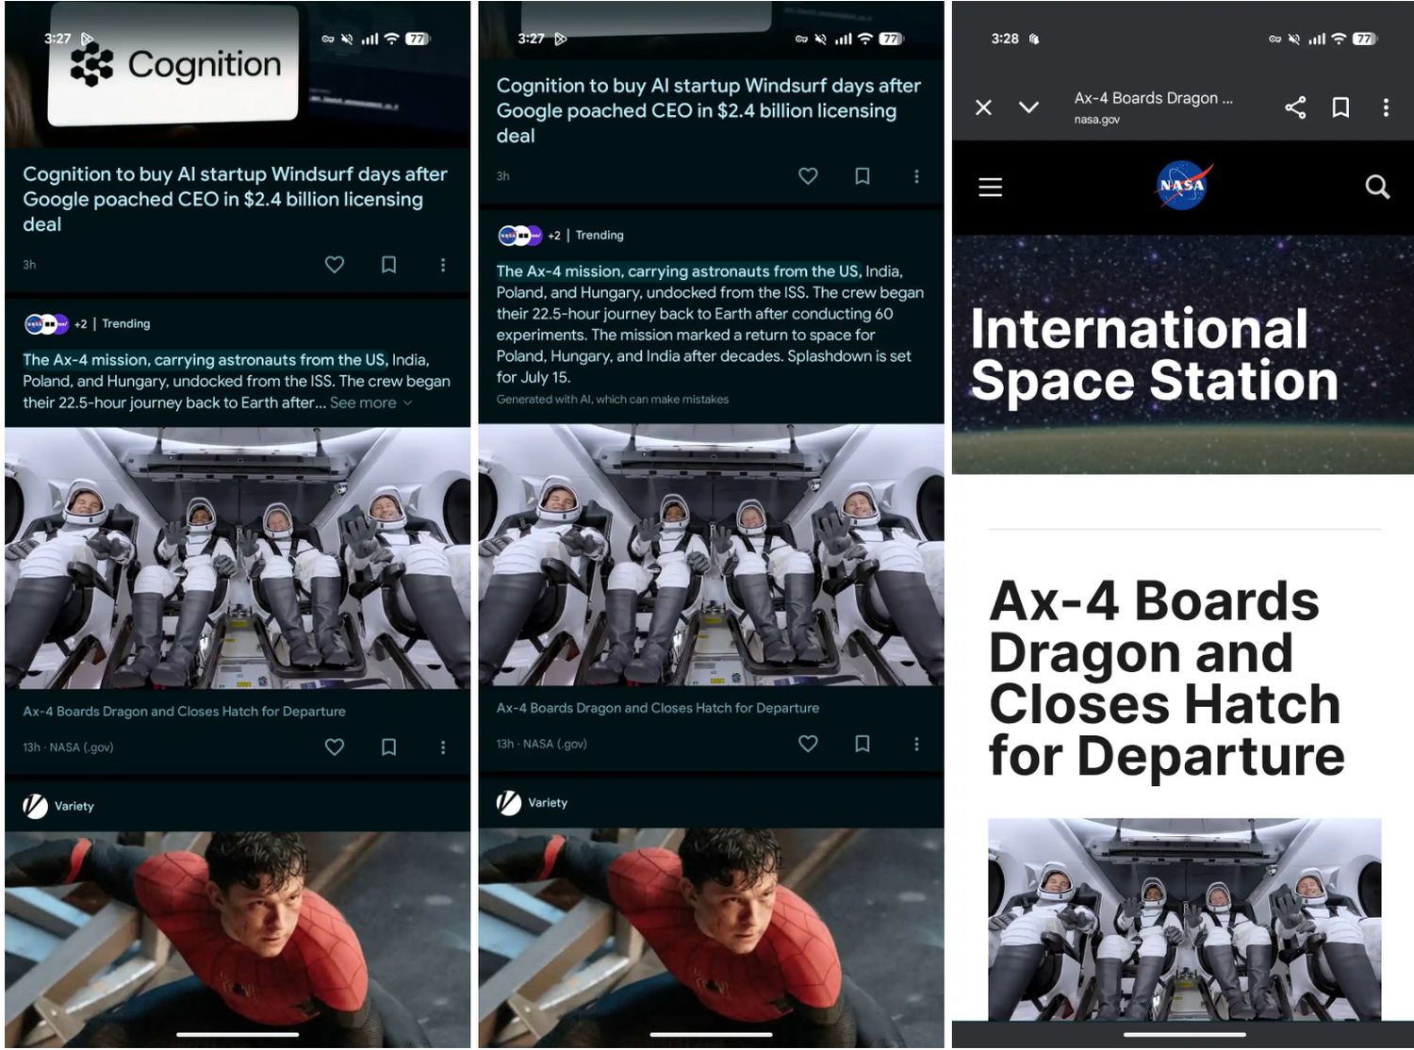The width and height of the screenshot is (1414, 1050).
Task: Minimize browser using the down chevron
Action: [x=1028, y=107]
